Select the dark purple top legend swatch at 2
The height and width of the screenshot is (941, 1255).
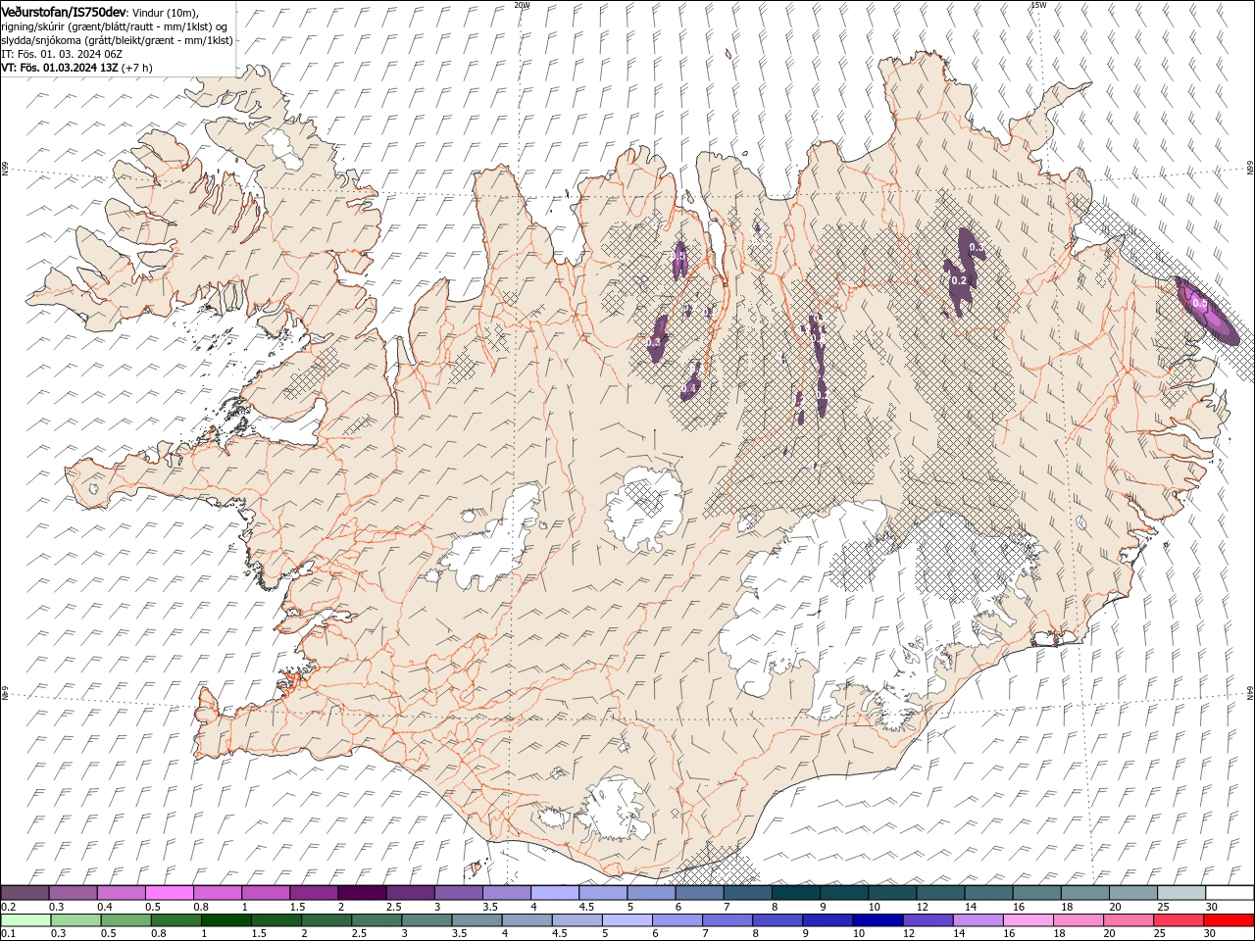click(x=362, y=893)
